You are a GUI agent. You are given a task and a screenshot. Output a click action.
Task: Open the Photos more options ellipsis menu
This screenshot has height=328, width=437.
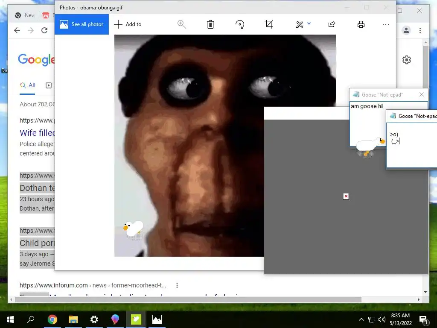point(386,25)
